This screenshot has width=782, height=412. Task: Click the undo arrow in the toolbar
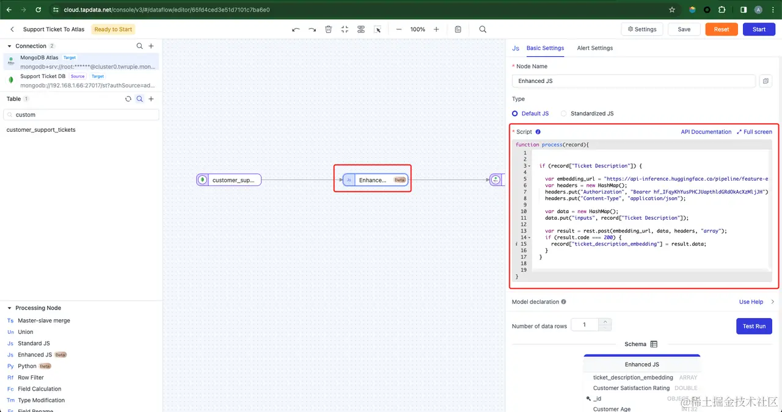(296, 29)
